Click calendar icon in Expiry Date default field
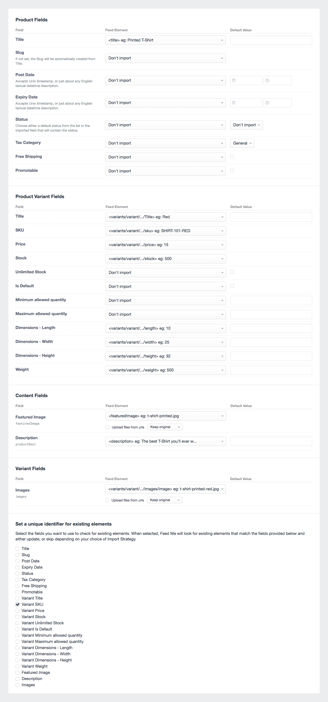 (234, 103)
